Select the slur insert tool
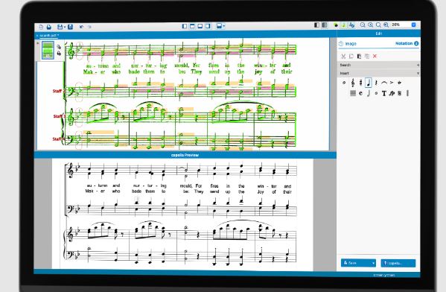446x292 pixels. (x=384, y=83)
